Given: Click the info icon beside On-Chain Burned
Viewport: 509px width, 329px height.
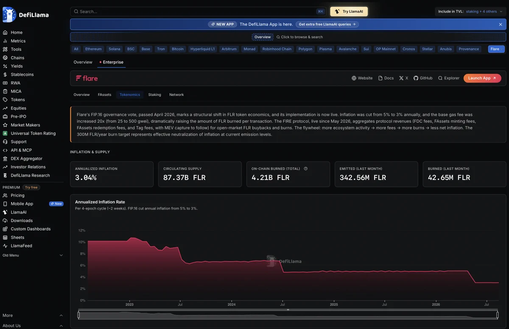Looking at the screenshot, I should (306, 169).
